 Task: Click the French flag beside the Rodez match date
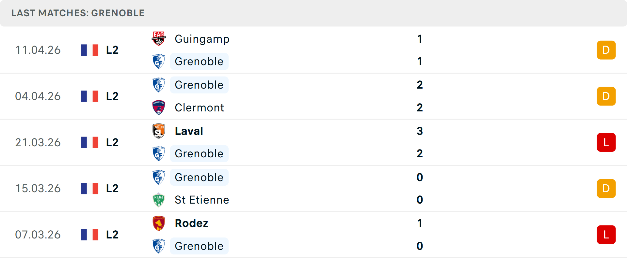point(90,235)
